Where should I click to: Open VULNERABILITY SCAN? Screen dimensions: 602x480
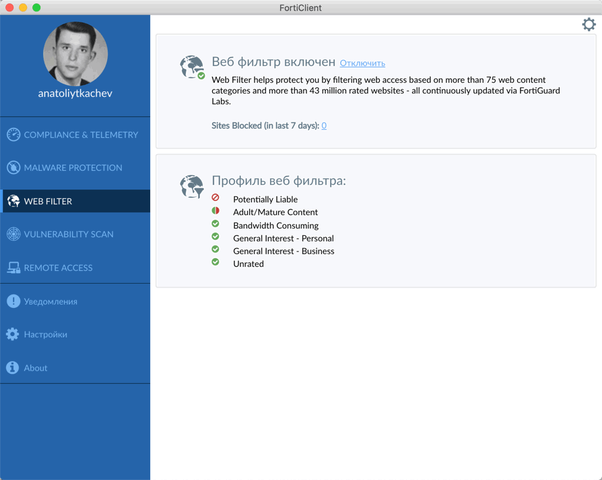tap(75, 234)
